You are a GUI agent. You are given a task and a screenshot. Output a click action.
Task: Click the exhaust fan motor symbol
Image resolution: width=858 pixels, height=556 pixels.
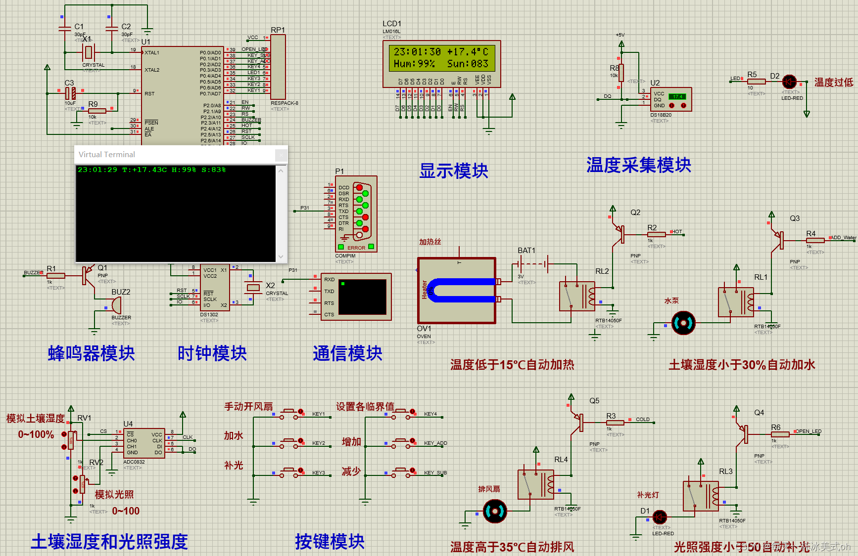tap(495, 511)
